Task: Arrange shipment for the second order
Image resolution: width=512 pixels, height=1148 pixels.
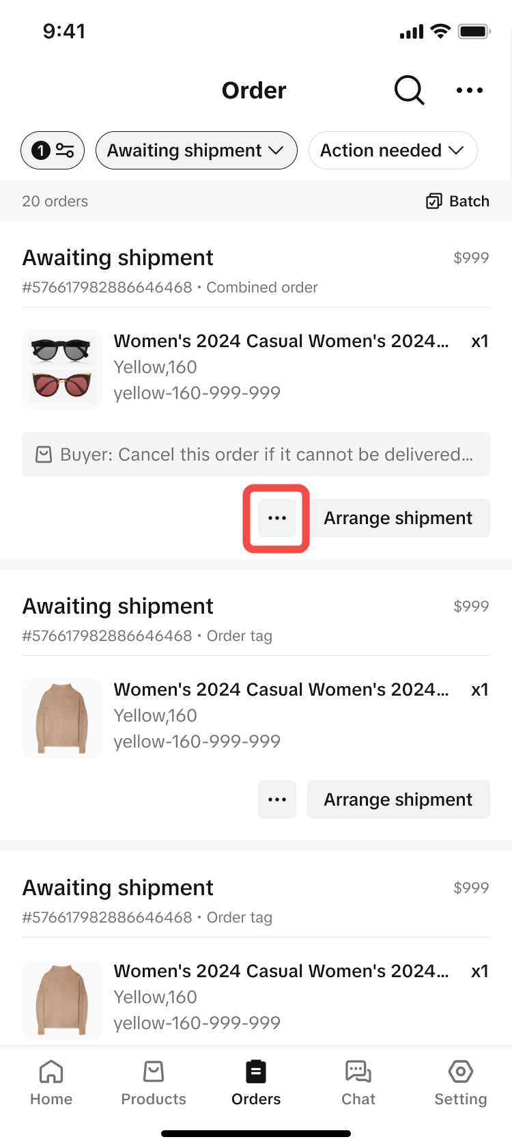Action: coord(398,799)
